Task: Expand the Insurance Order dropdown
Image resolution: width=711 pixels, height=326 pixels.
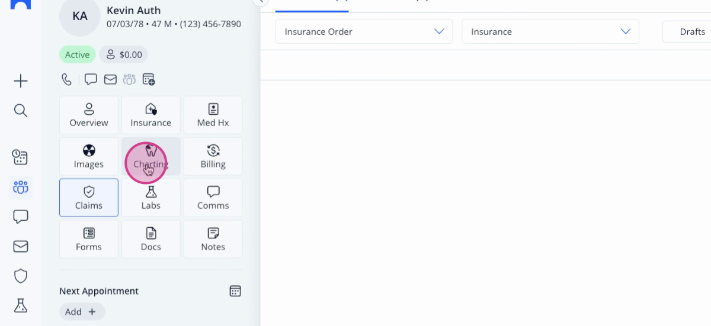Action: [x=364, y=31]
